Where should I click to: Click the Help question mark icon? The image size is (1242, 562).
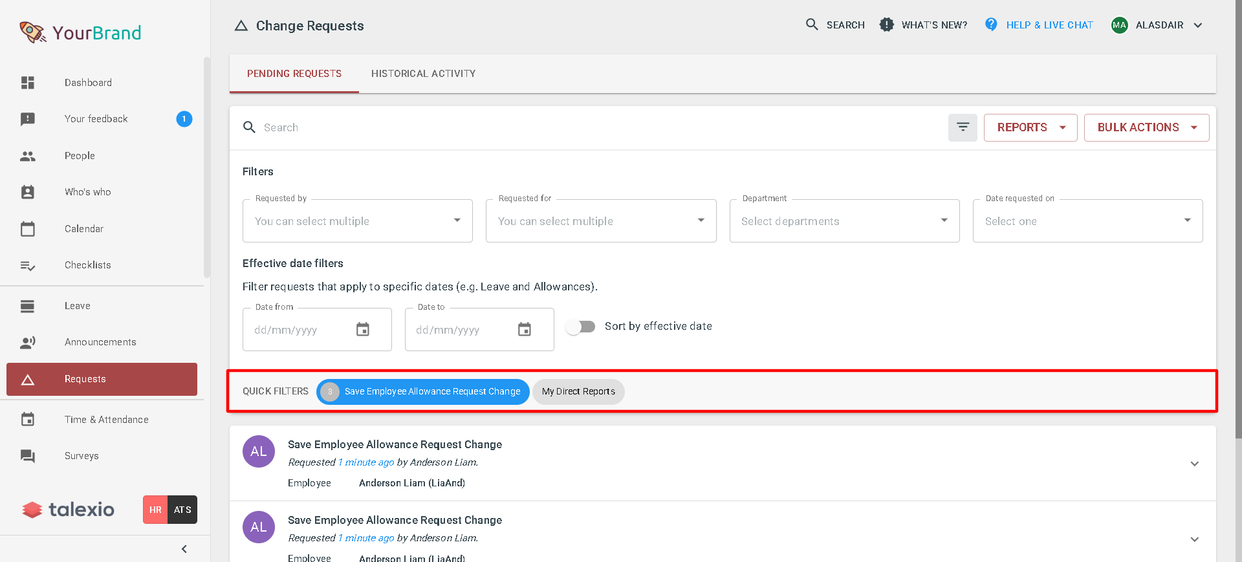coord(991,25)
